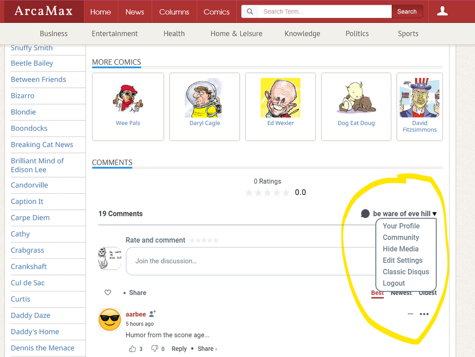Go to the Home nav tab
The height and width of the screenshot is (357, 475).
click(x=101, y=12)
